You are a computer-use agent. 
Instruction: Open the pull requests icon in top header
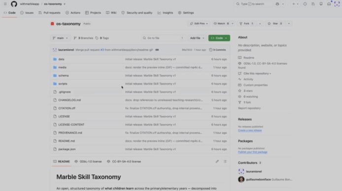point(313,4)
